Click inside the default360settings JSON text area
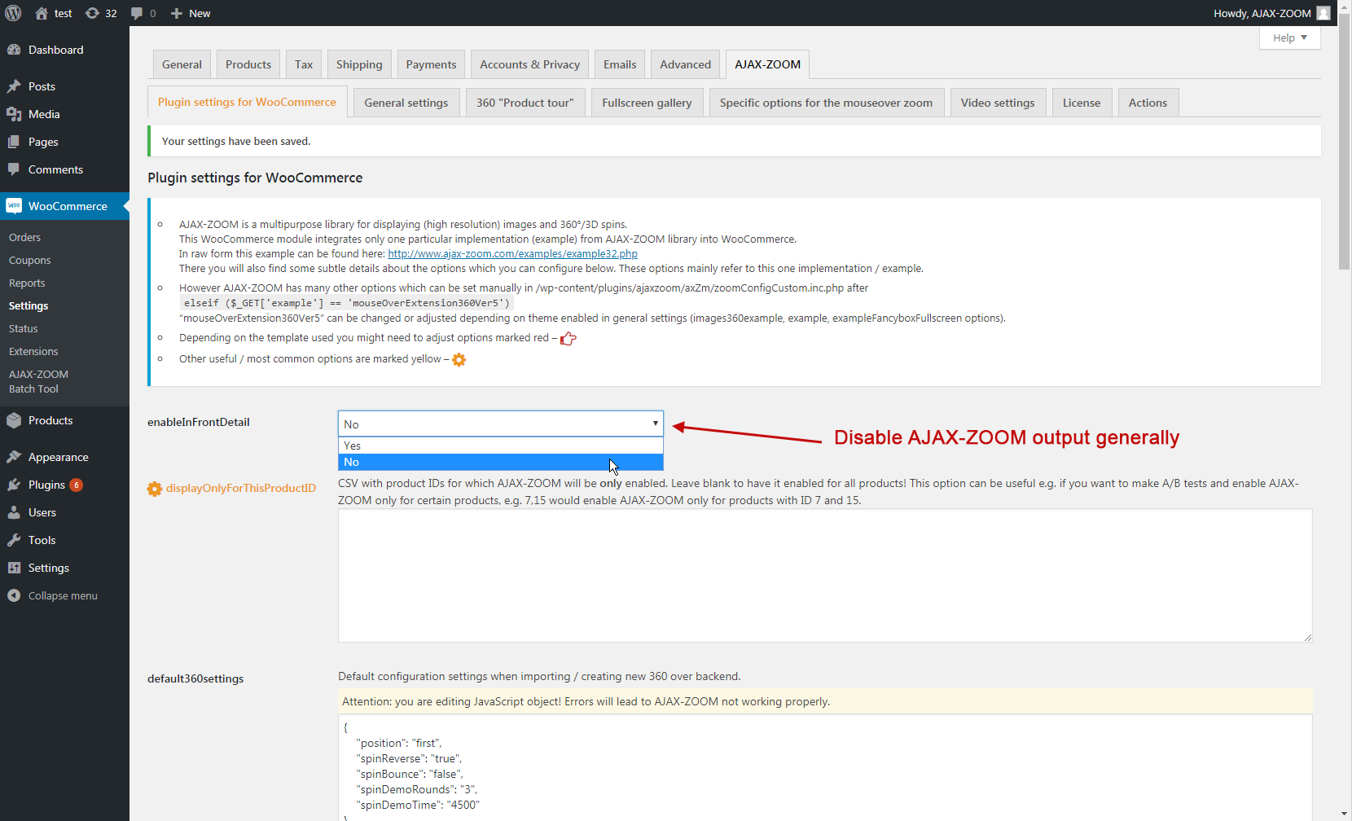1352x821 pixels. click(825, 767)
